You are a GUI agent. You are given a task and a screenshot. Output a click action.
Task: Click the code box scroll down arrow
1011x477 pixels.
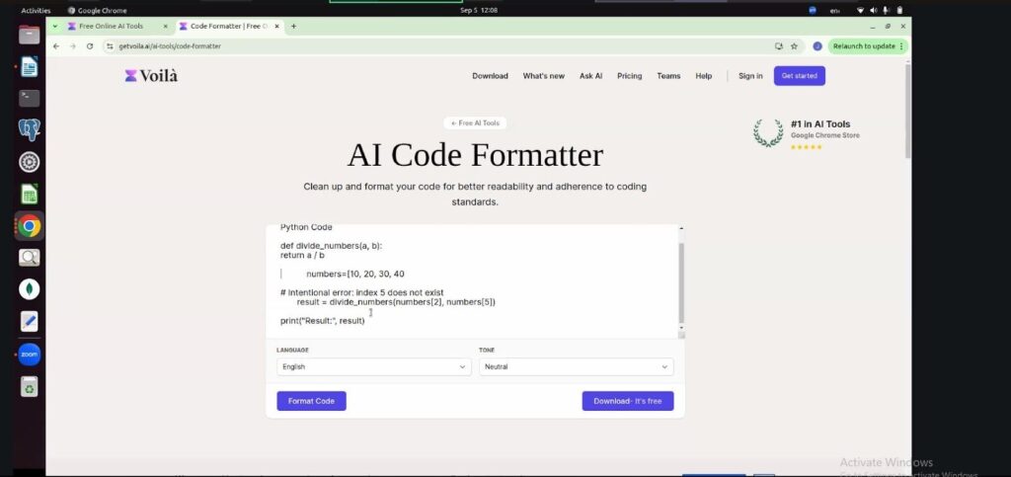[681, 328]
